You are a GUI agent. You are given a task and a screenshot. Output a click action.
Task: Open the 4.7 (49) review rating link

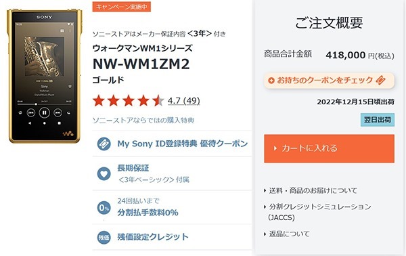point(184,100)
